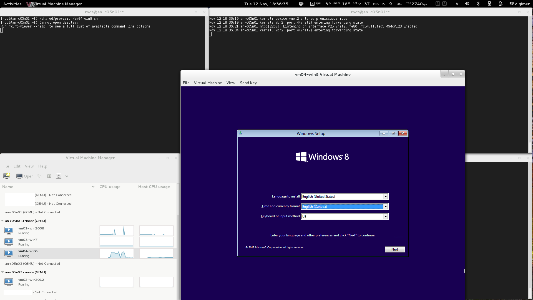Screen dimensions: 533x300
Task: Click the Run (play) toolbar icon
Action: click(40, 176)
